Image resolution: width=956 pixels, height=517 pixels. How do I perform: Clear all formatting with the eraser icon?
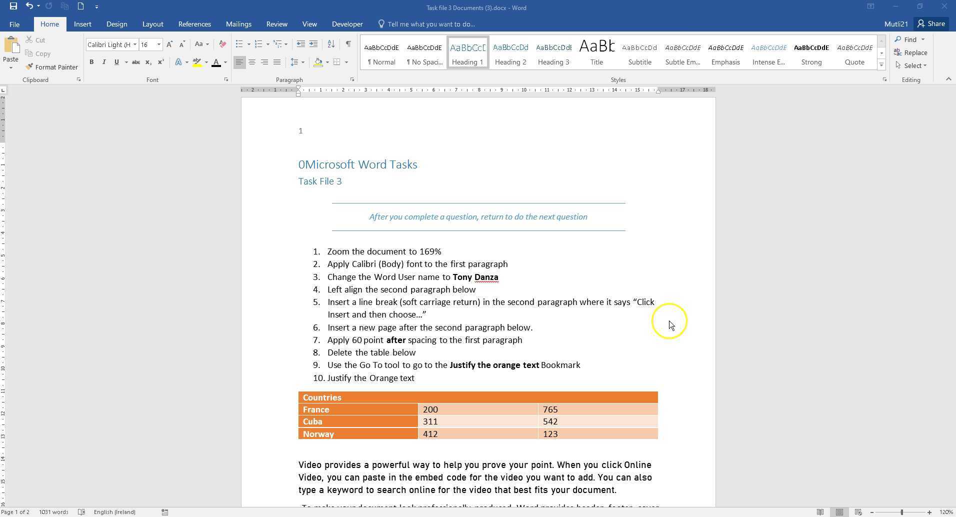[x=221, y=44]
